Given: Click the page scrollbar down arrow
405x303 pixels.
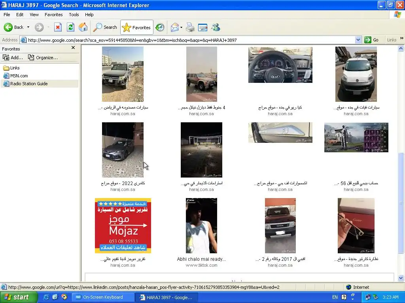Looking at the screenshot, I should (401, 278).
